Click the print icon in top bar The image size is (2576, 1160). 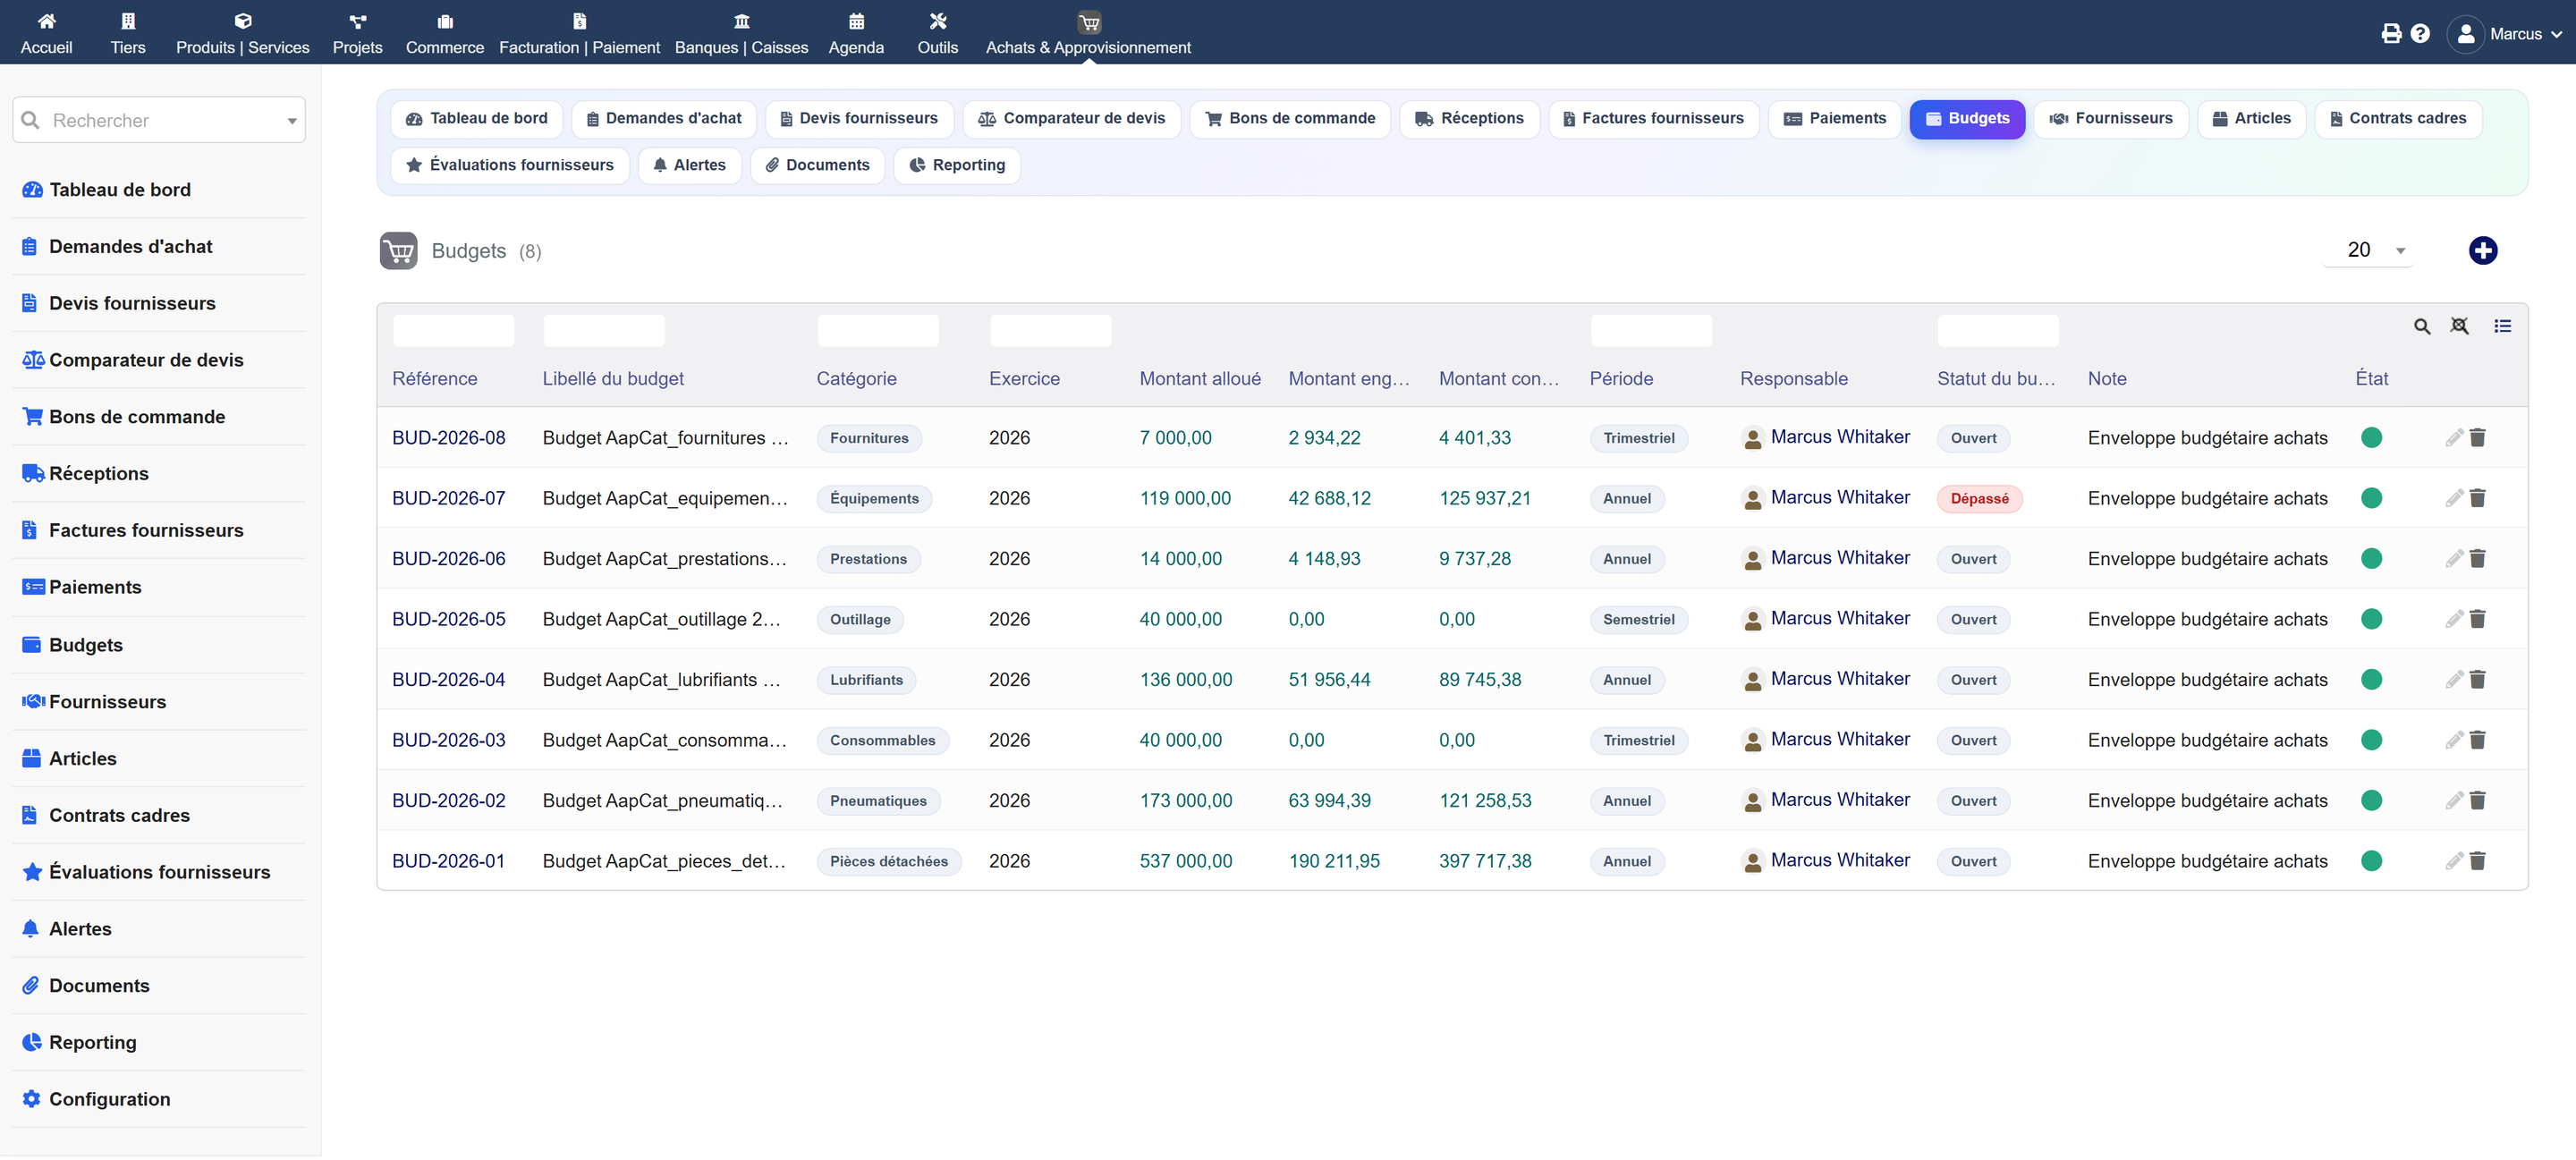pos(2391,33)
